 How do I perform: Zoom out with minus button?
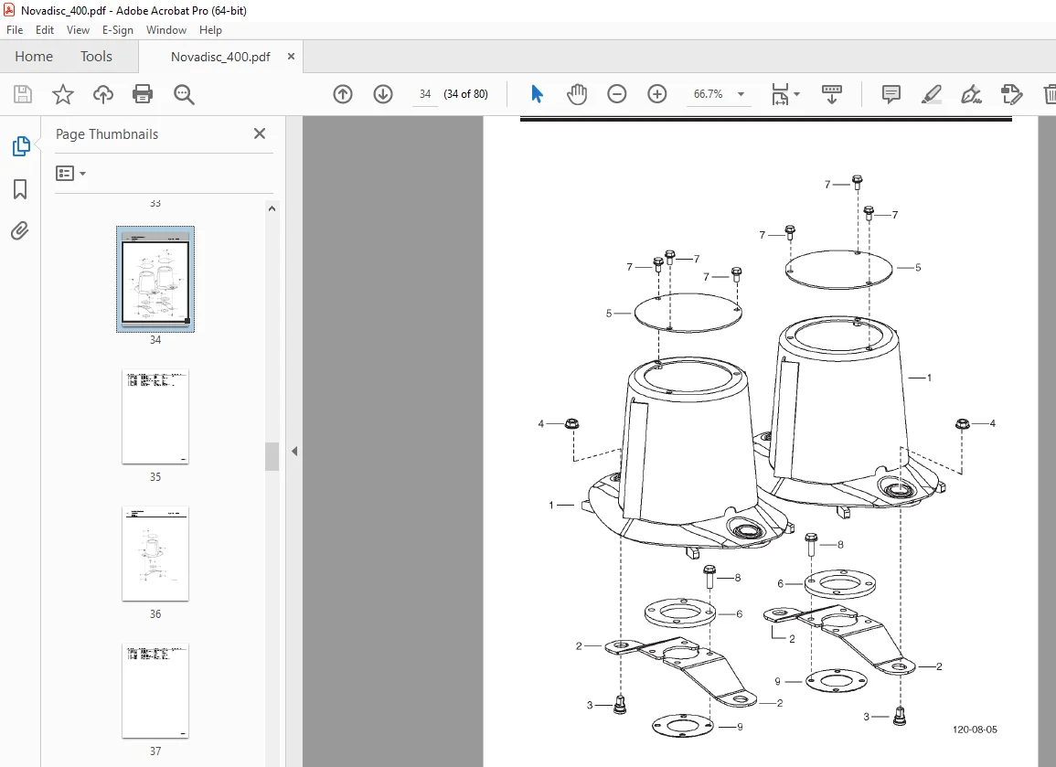point(617,94)
